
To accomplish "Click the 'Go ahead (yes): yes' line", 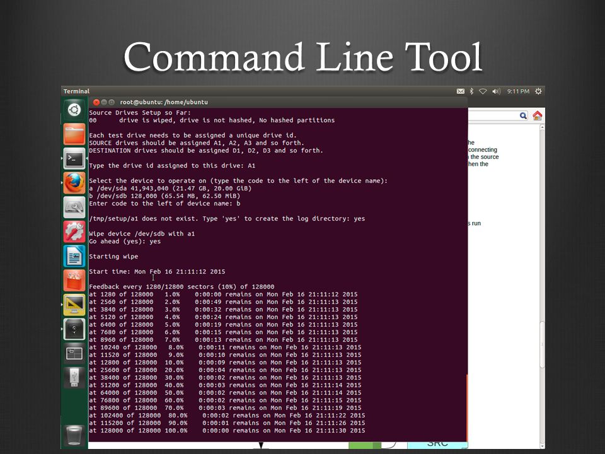I will point(125,242).
